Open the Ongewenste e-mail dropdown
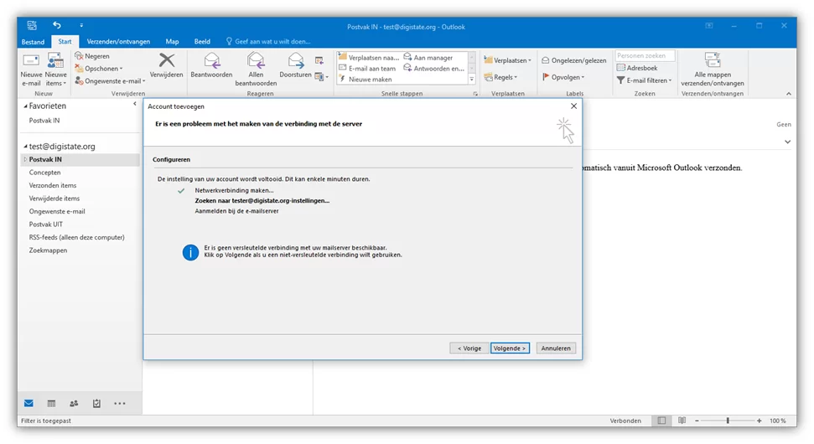This screenshot has height=444, width=814. (110, 81)
